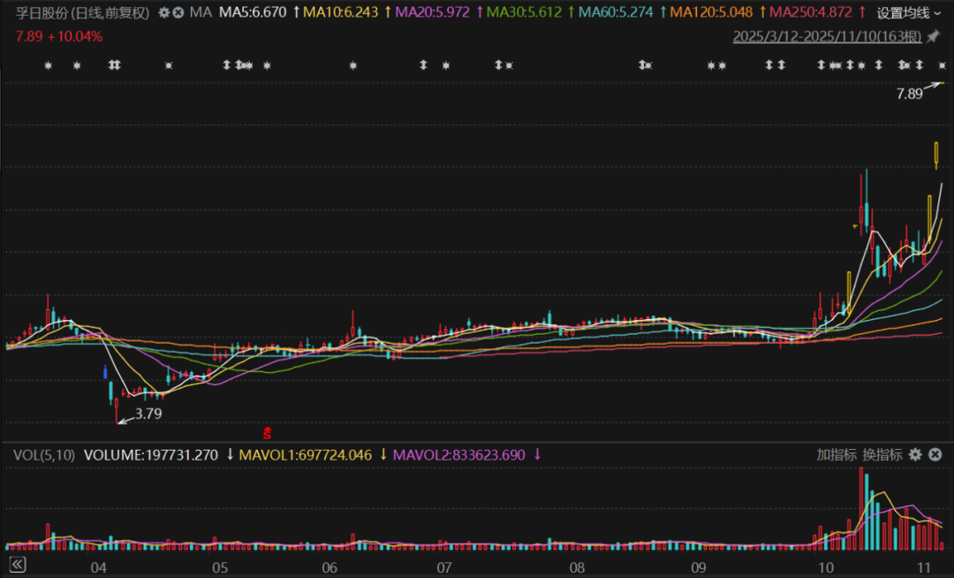The image size is (954, 578).
Task: Click the 10 month label on the axis
Action: pyautogui.click(x=826, y=567)
